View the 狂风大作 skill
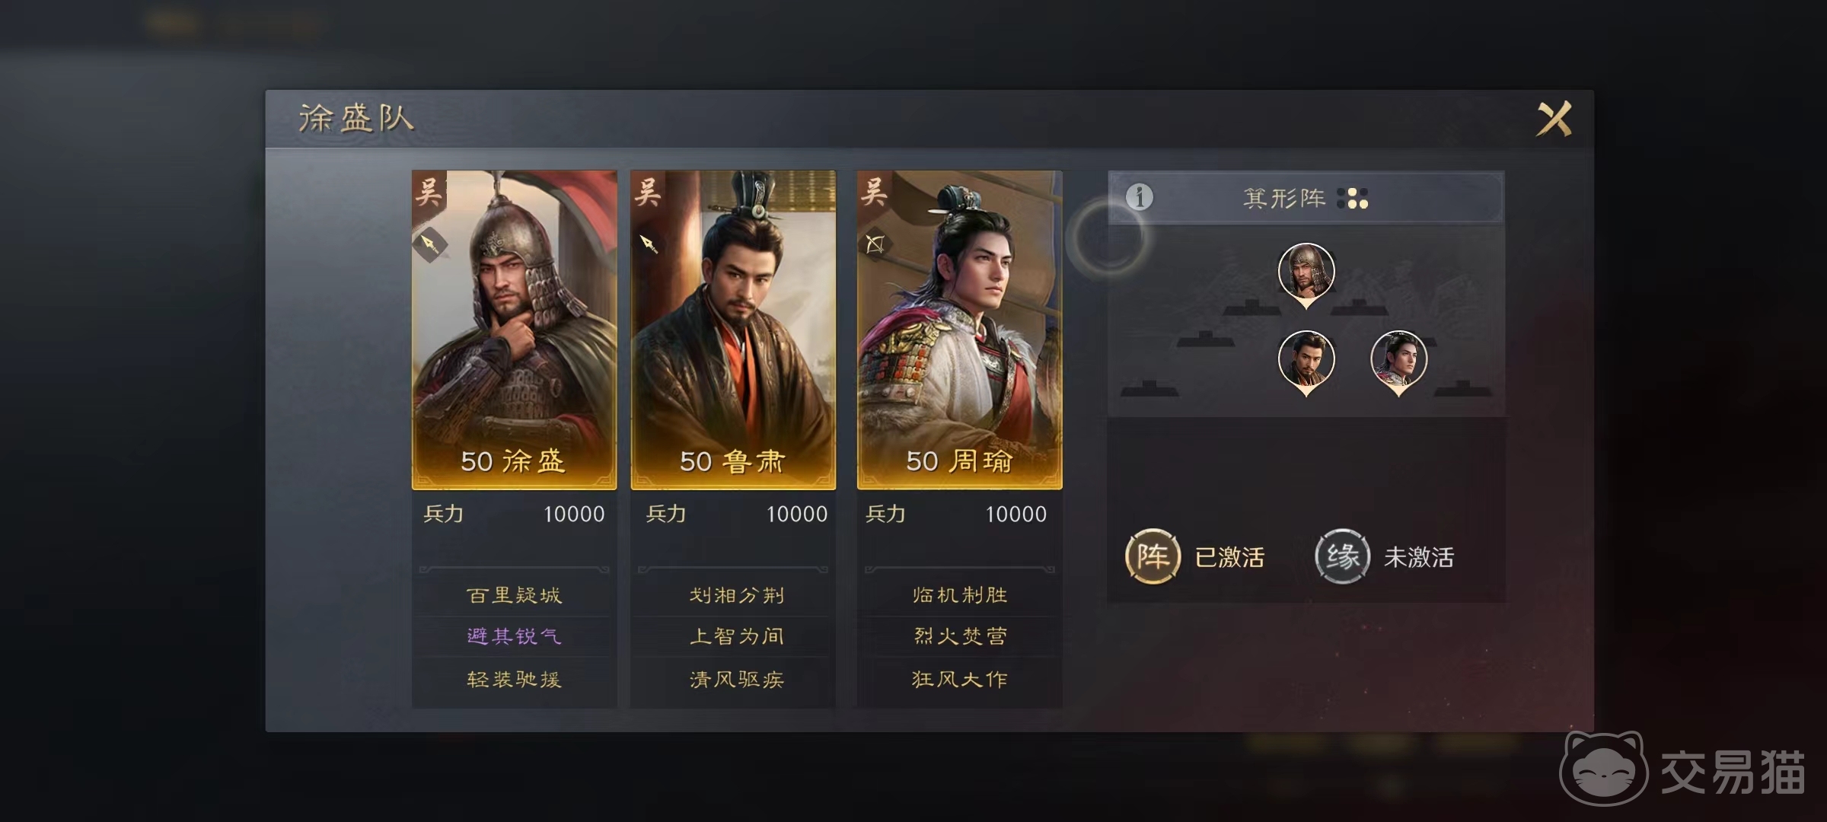 (x=960, y=679)
